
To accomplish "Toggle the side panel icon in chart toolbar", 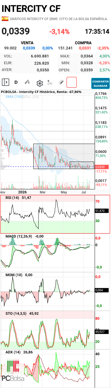I will pyautogui.click(x=5, y=82).
